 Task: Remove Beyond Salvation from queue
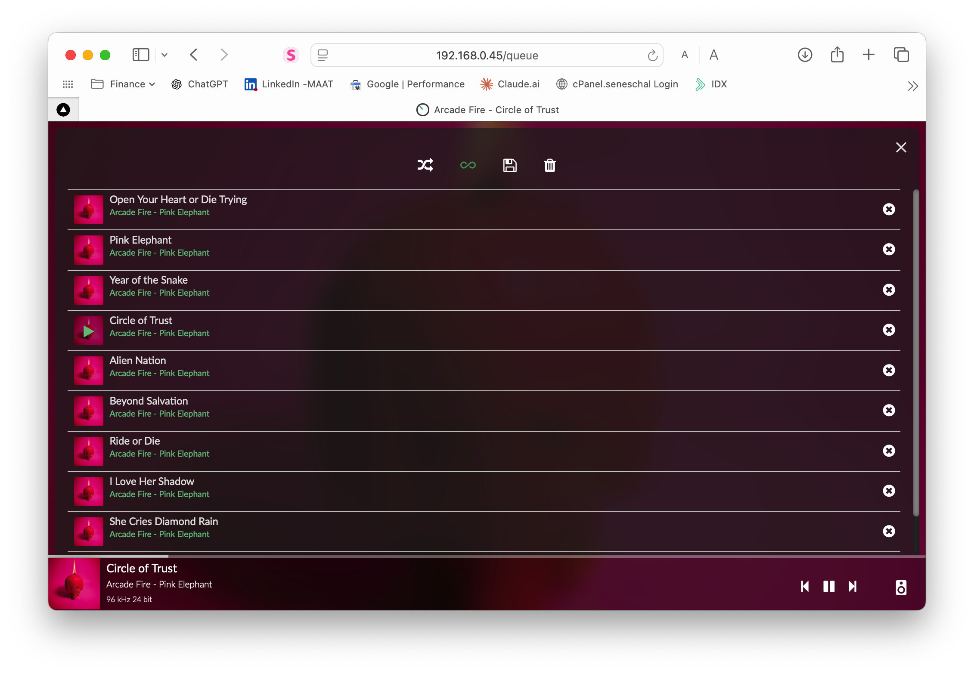pos(889,411)
